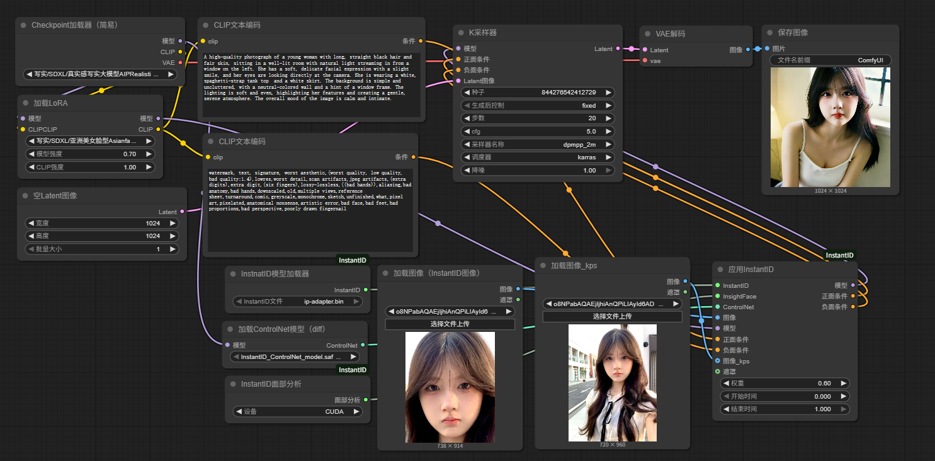Collapse the InstantID面部分析 node dot
Image resolution: width=935 pixels, height=461 pixels.
pos(233,384)
